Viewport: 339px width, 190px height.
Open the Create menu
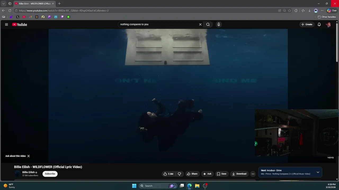click(x=307, y=24)
